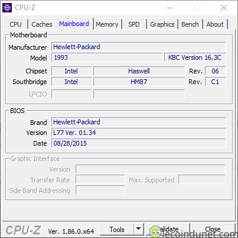The height and width of the screenshot is (238, 238).
Task: Click the Manufacturer label
Action: (x=28, y=47)
